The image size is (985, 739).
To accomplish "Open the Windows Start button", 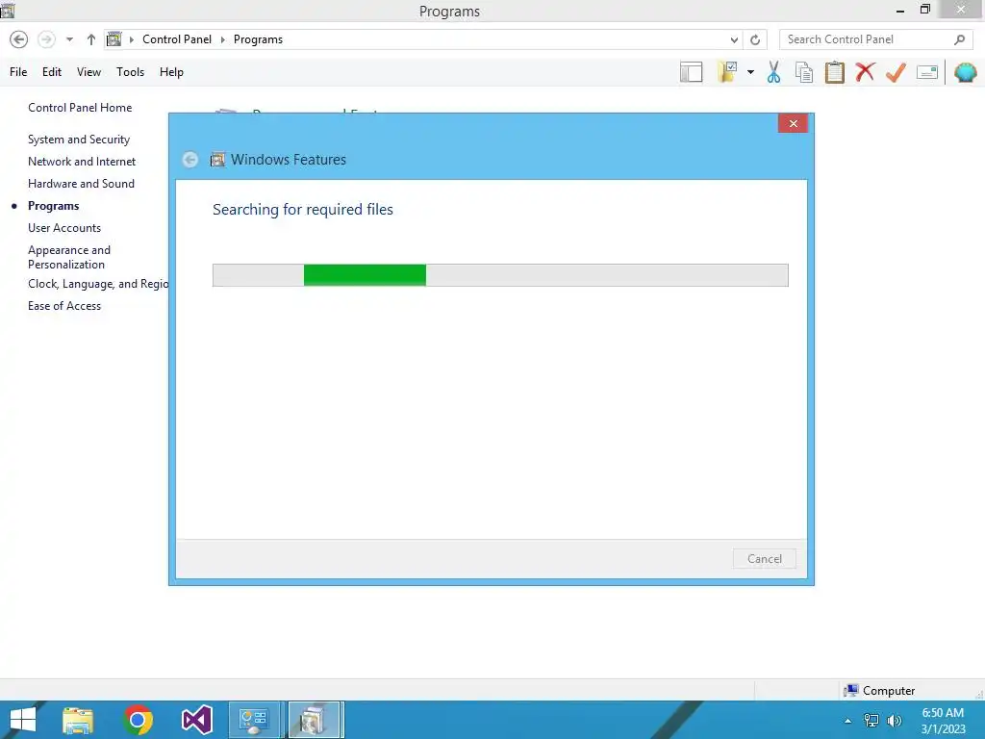I will click(23, 720).
